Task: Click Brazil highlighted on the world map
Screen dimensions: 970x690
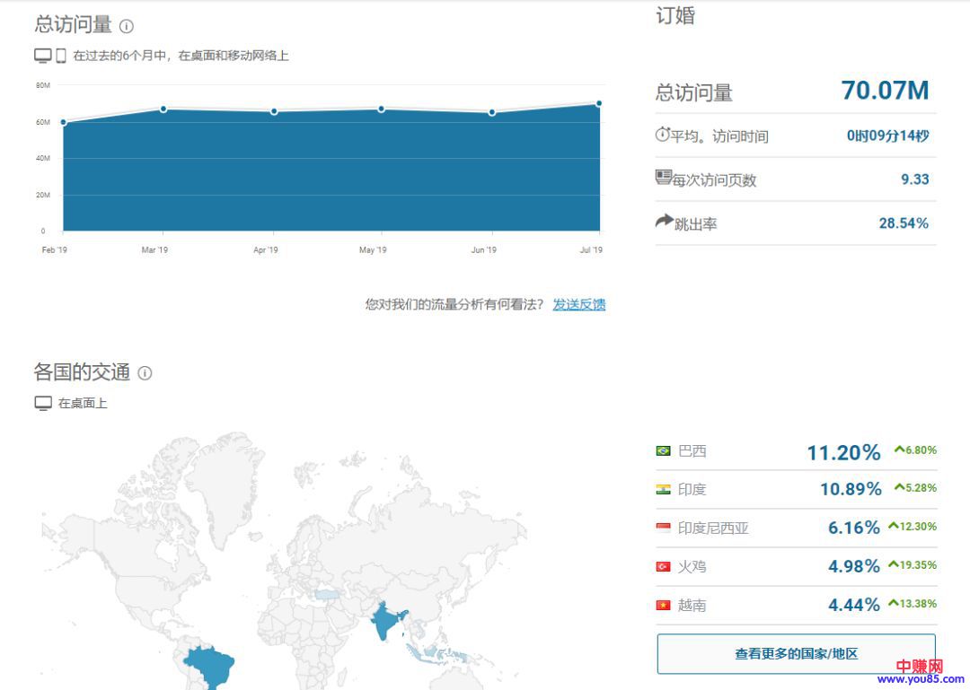Action: 211,664
